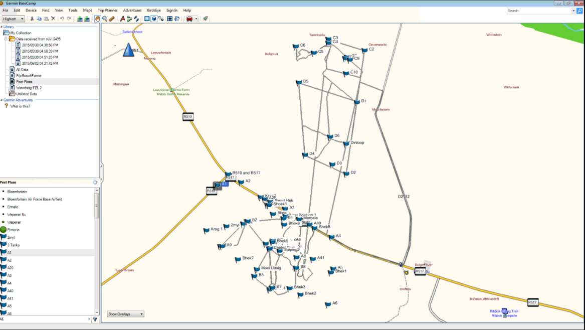
Task: Click the A6 waypoint flag on map
Action: [x=328, y=304]
